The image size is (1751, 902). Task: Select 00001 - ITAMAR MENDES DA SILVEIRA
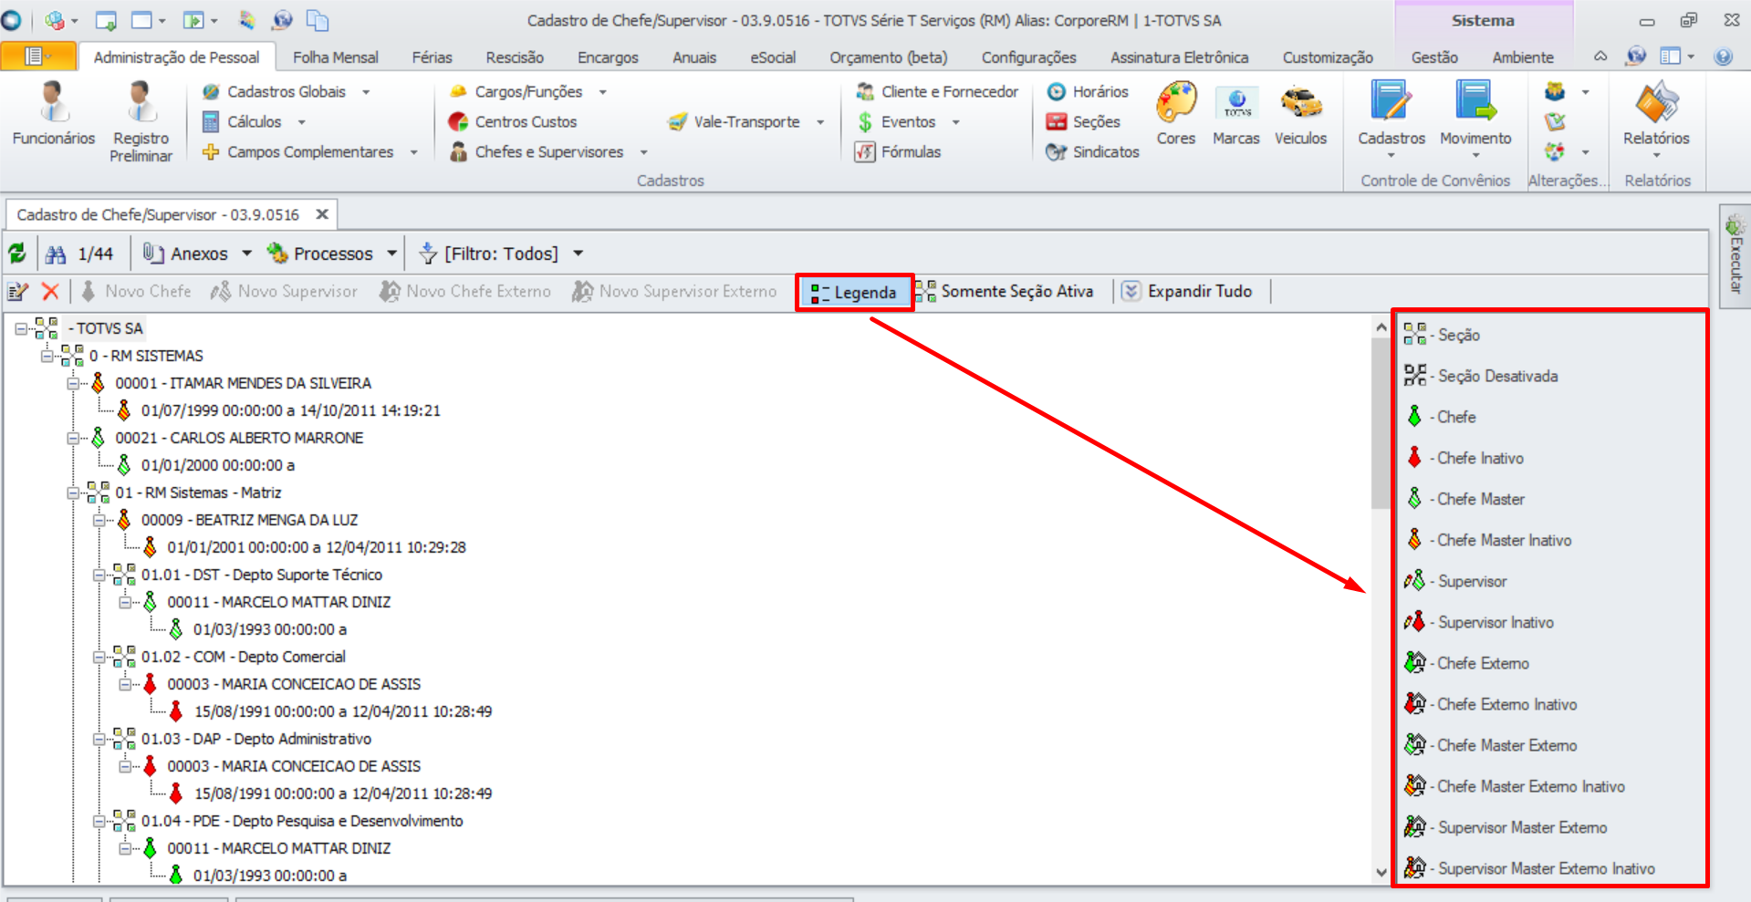point(243,383)
